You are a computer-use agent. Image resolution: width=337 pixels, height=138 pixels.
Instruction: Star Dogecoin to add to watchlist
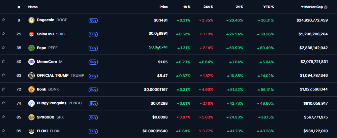pos(3,20)
